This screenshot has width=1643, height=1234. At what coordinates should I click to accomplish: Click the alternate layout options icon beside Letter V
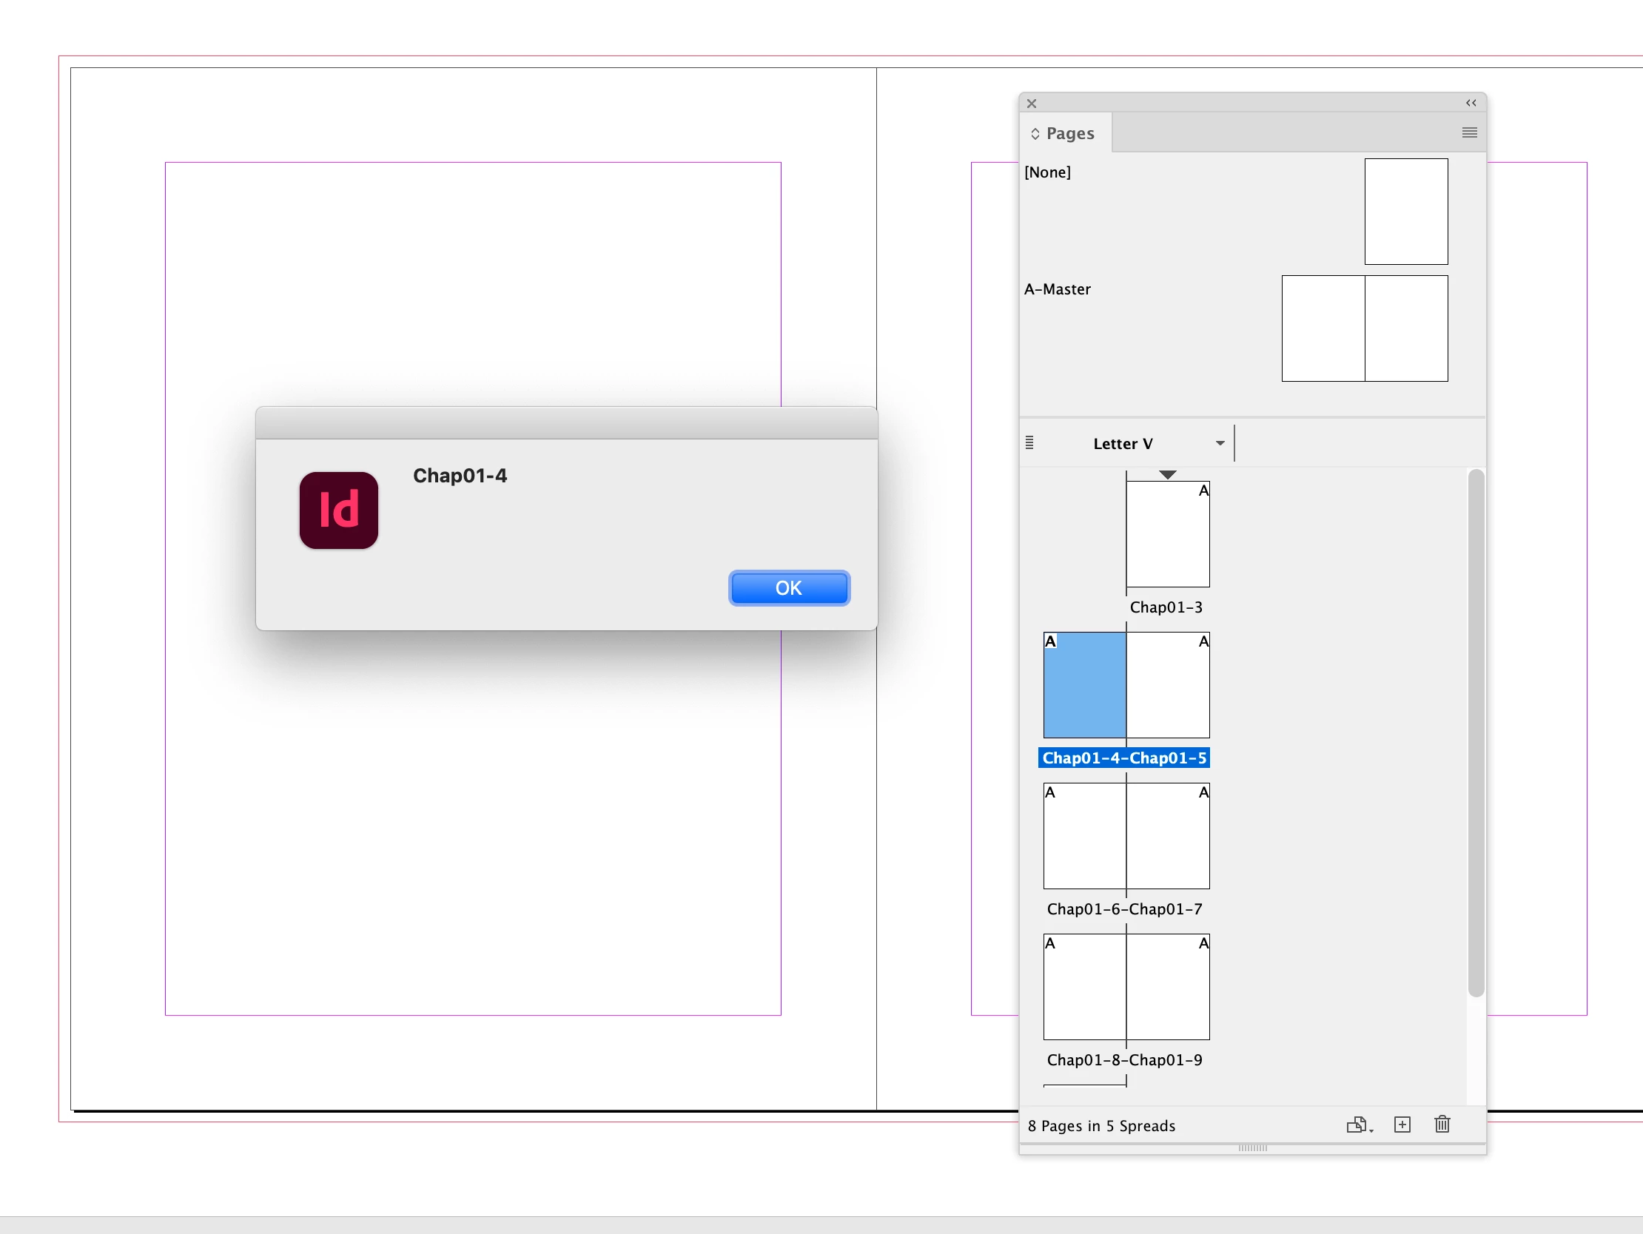pyautogui.click(x=1029, y=443)
